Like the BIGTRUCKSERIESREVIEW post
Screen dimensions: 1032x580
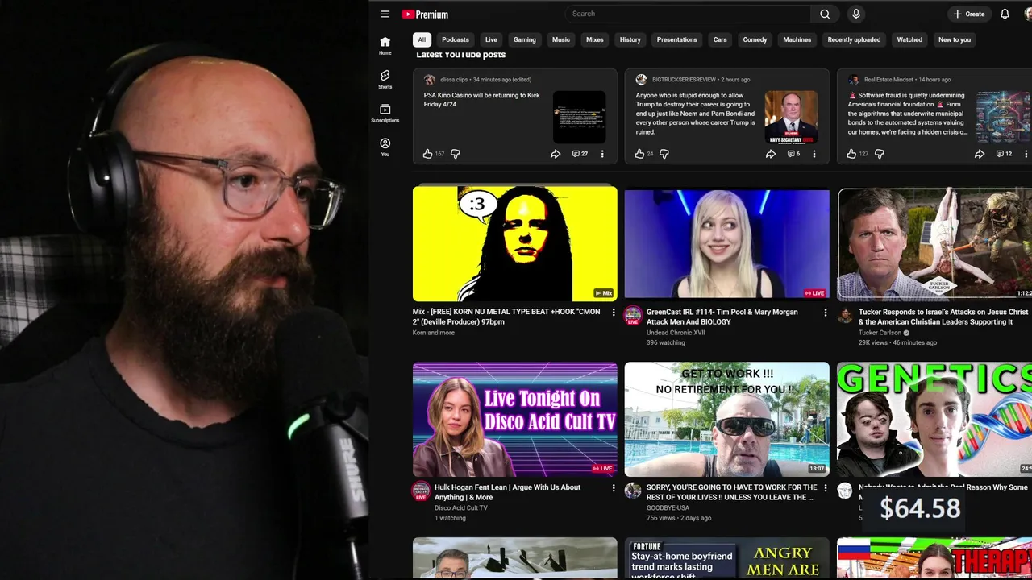click(x=640, y=154)
